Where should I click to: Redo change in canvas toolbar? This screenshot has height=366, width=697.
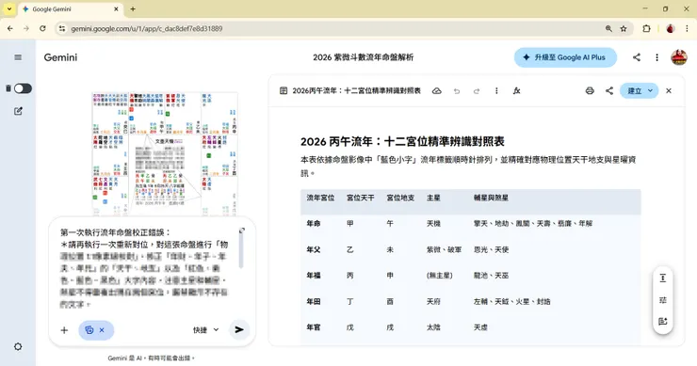(x=477, y=91)
